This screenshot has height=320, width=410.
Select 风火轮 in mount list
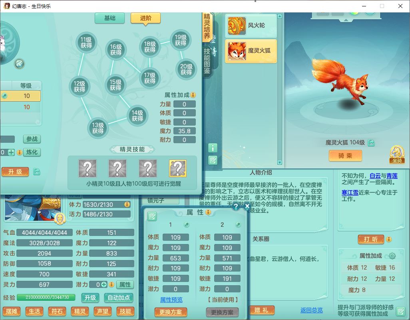pyautogui.click(x=251, y=26)
